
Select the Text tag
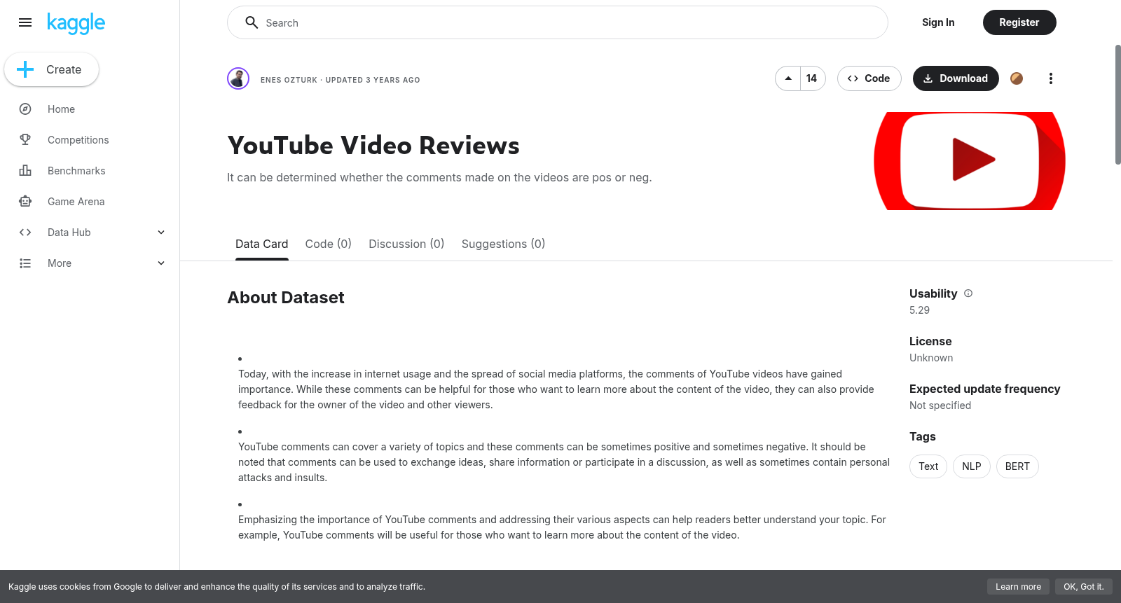pyautogui.click(x=928, y=466)
